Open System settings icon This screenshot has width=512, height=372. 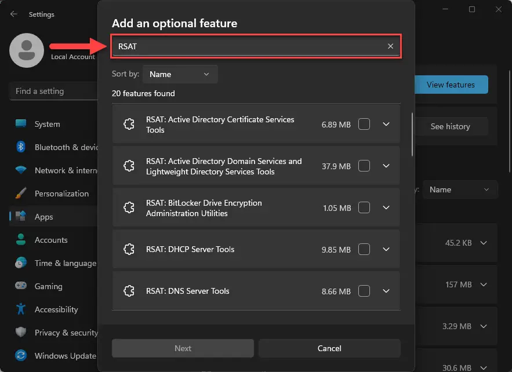point(21,123)
